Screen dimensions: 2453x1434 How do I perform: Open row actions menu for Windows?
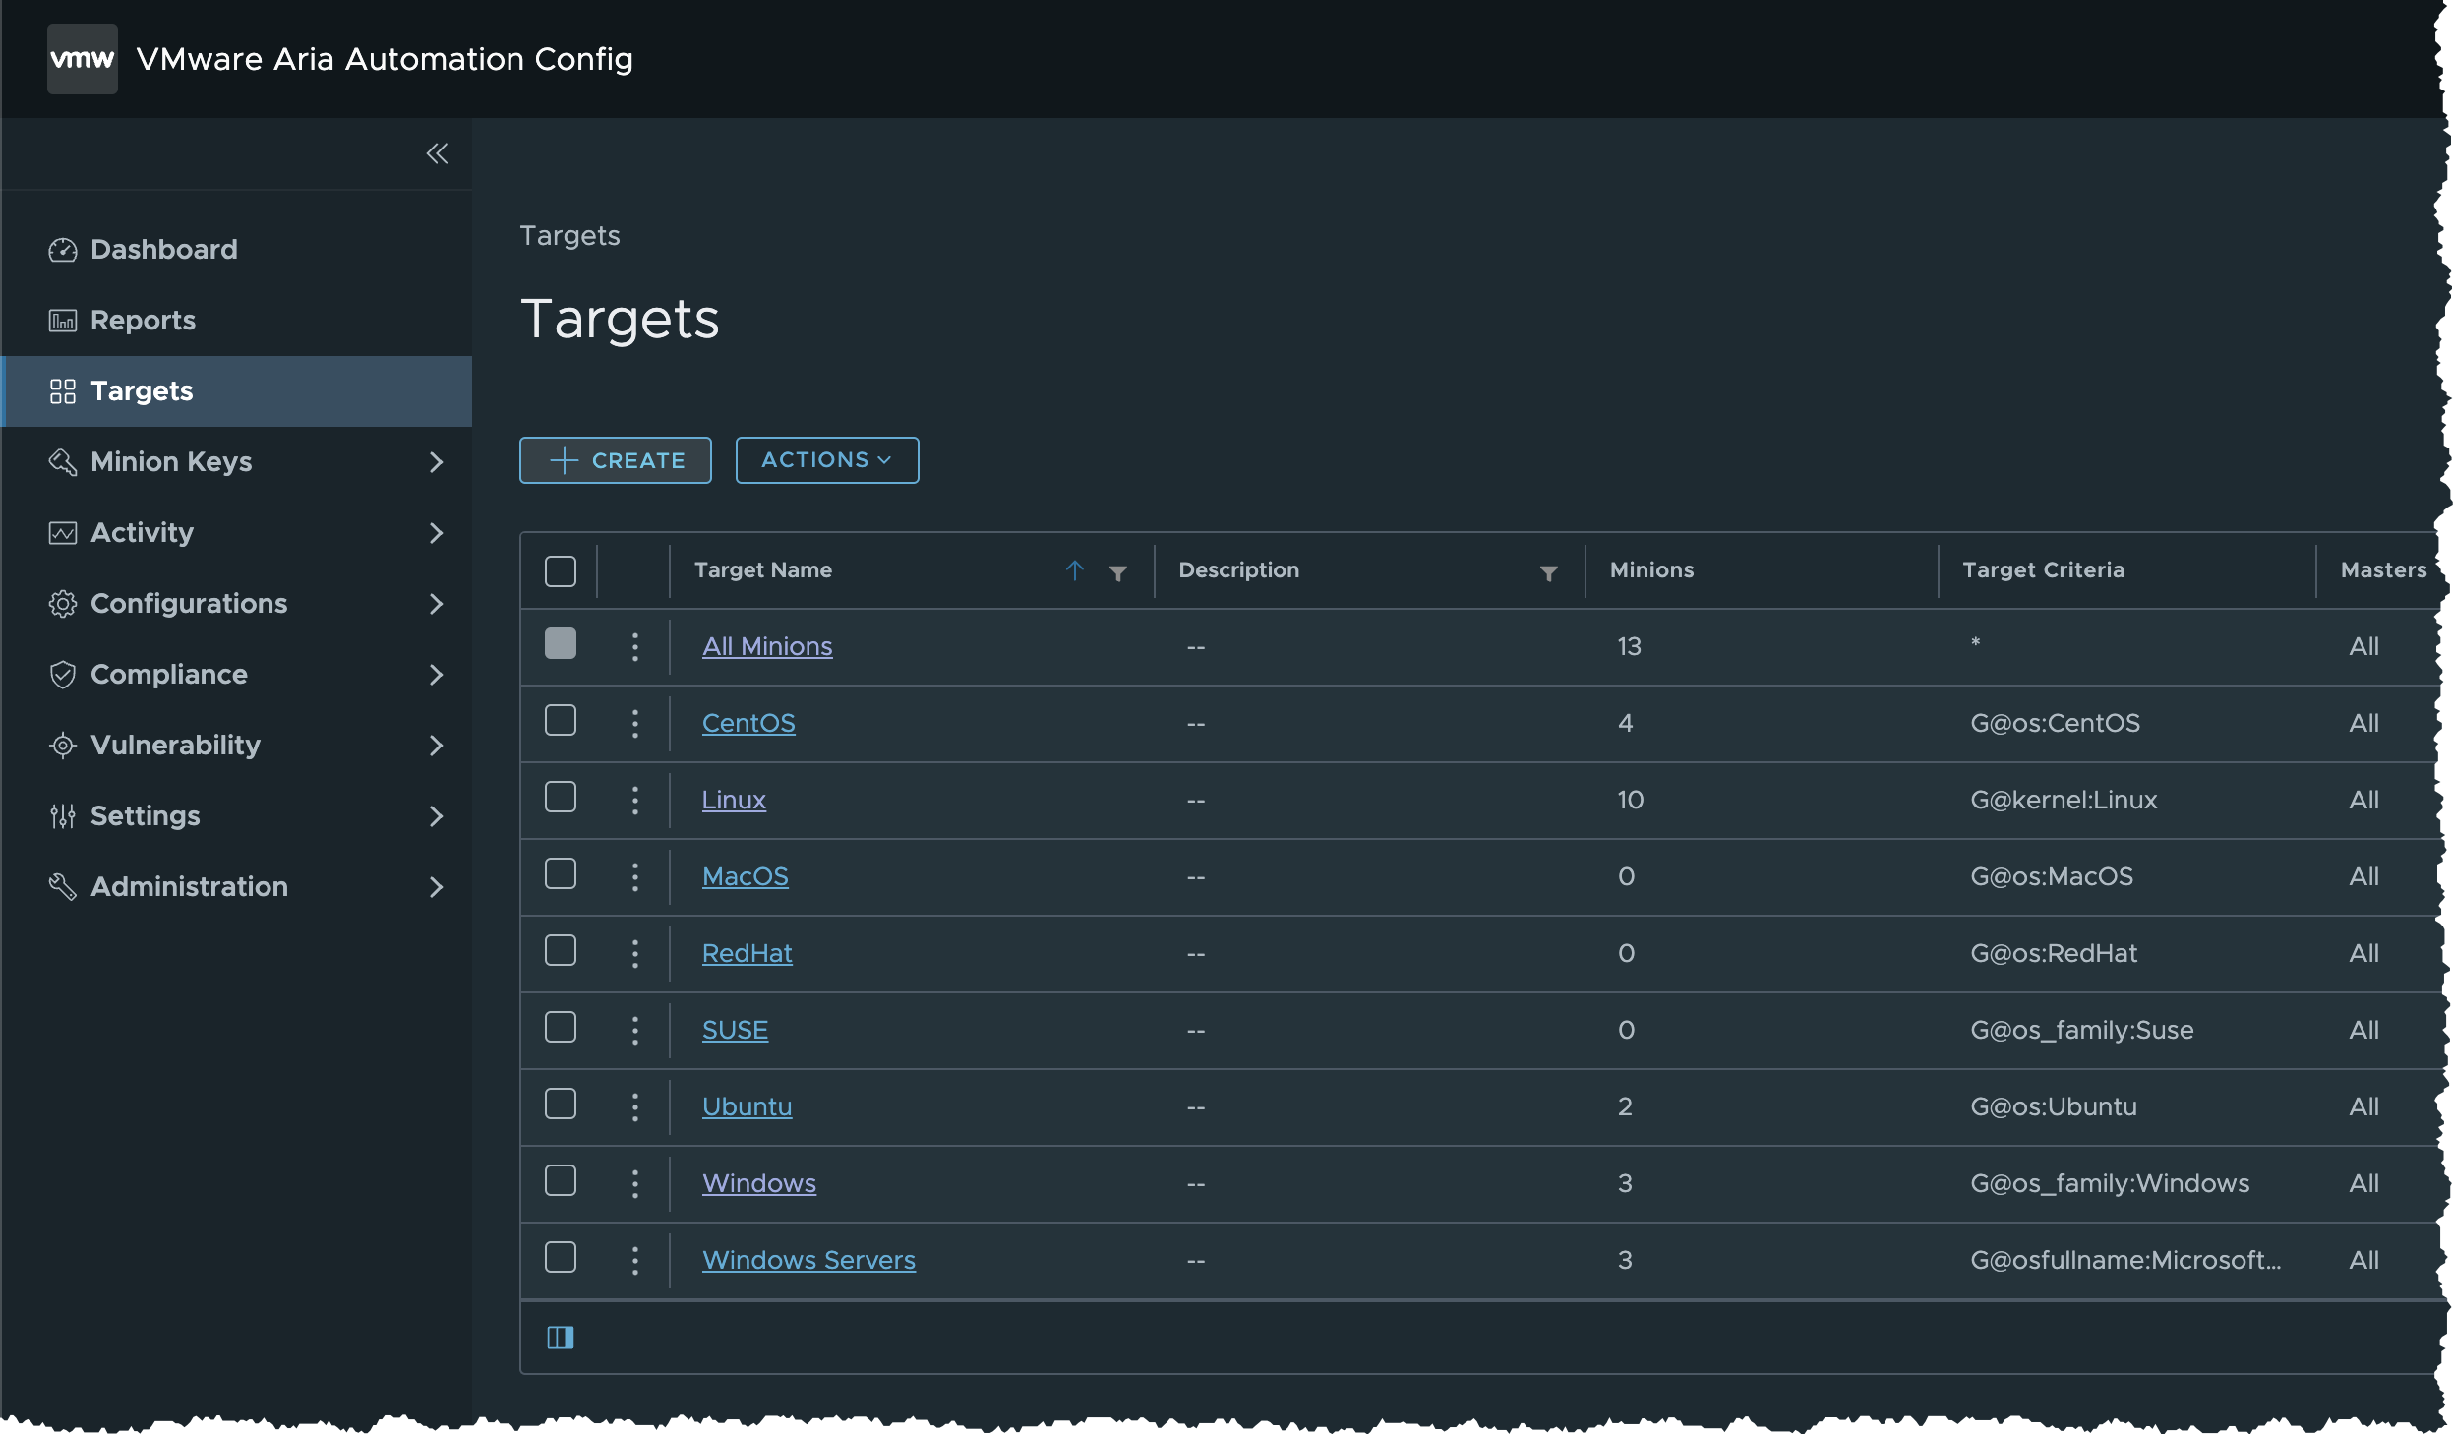(635, 1184)
